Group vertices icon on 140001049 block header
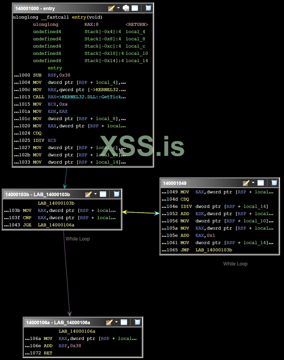 [261, 183]
